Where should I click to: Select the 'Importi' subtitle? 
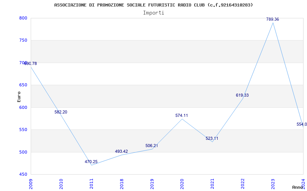(x=153, y=13)
